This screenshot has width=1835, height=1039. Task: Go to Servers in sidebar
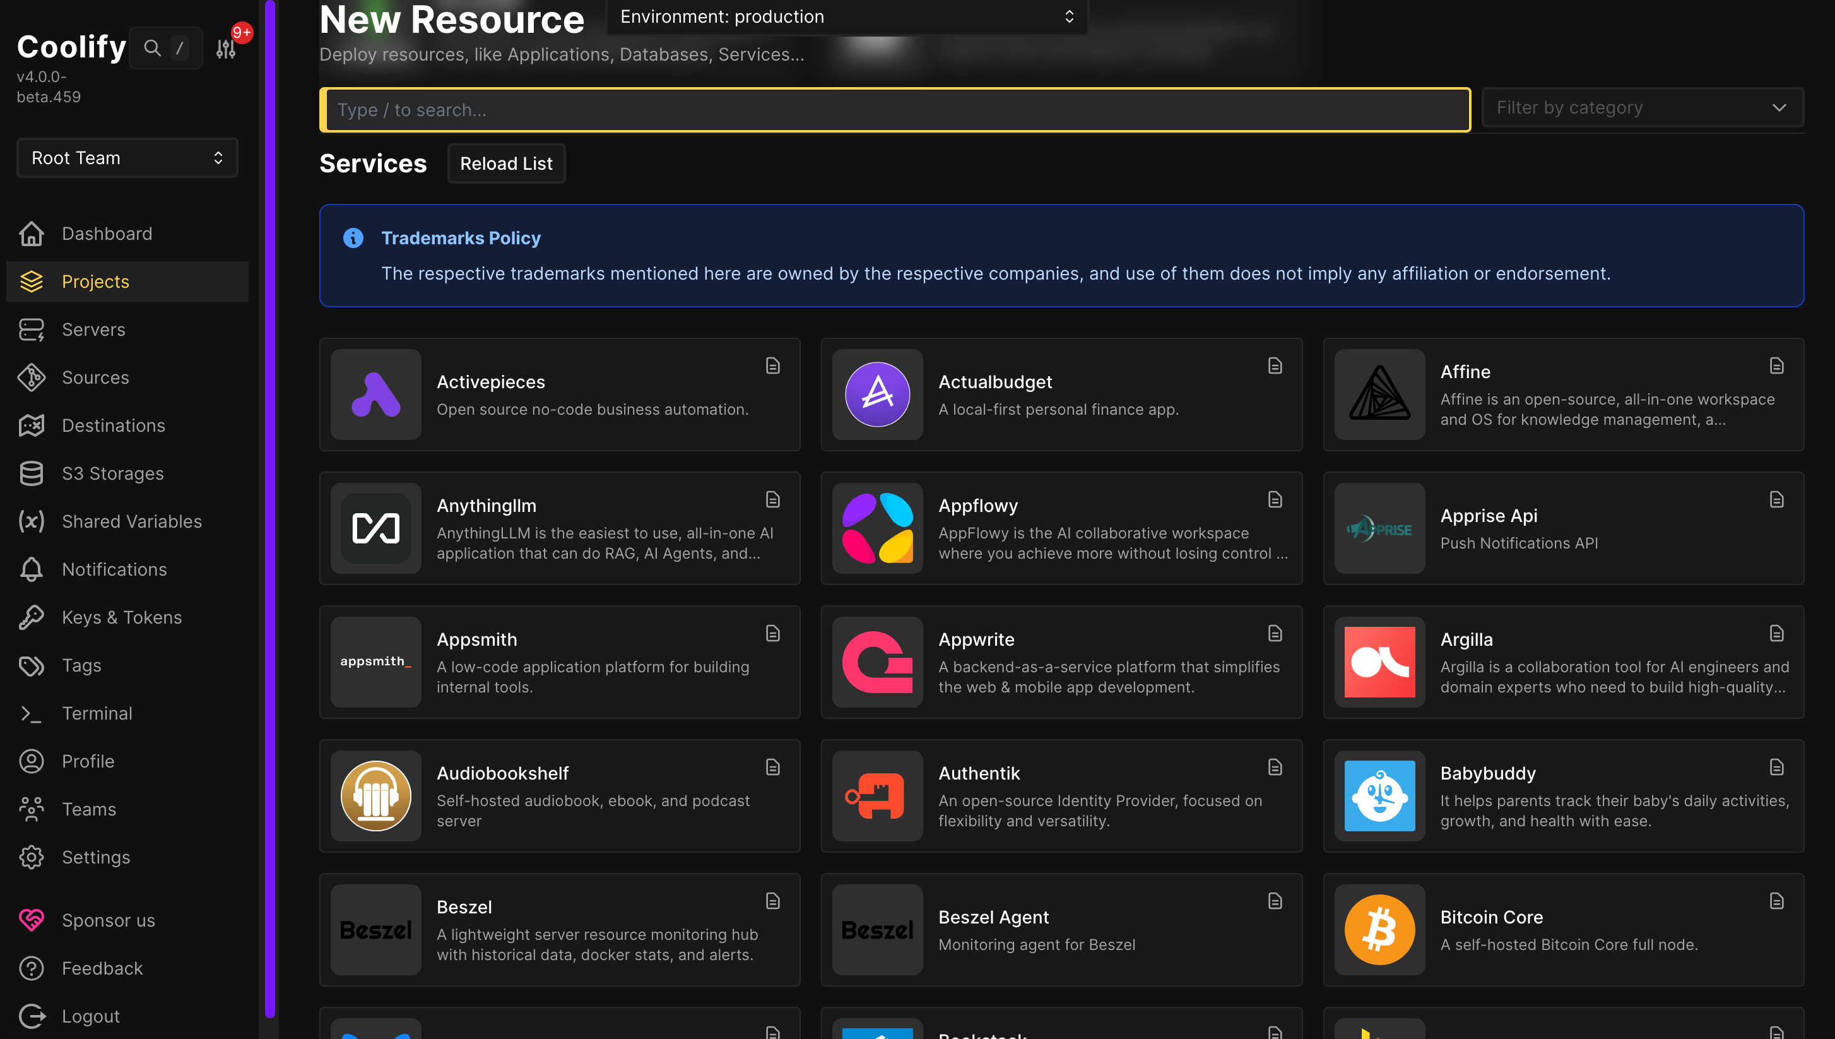point(93,330)
